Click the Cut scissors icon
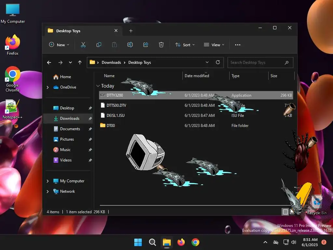Viewport: 333px width, 250px height. (83, 45)
